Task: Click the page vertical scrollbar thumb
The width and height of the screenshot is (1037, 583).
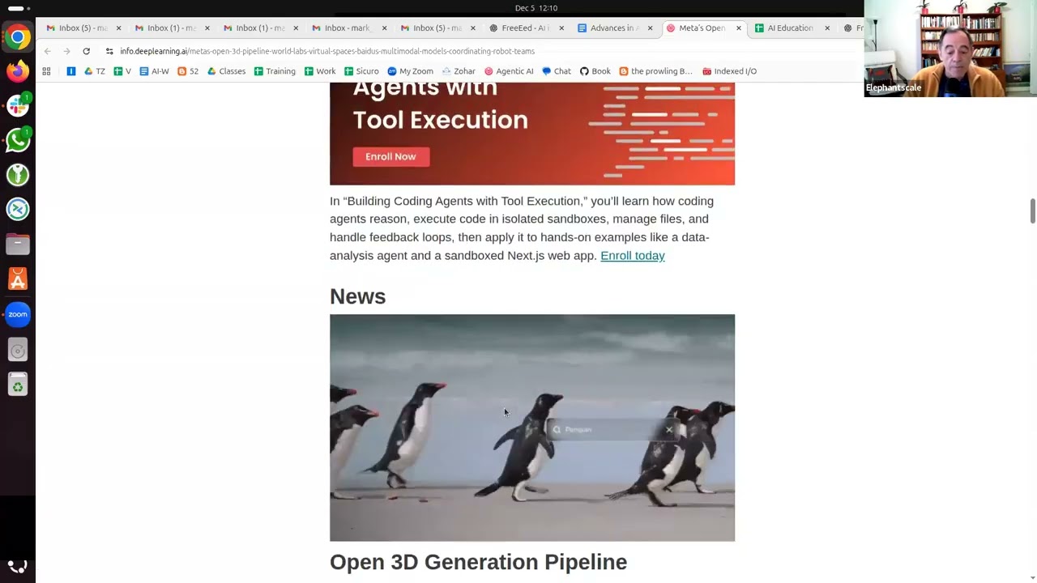Action: 1032,210
